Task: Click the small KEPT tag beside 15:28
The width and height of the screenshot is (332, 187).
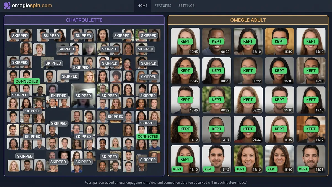Action: point(303,169)
